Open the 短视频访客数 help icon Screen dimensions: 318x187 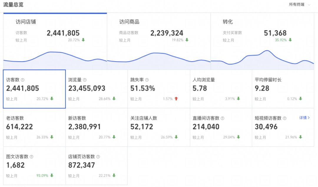(x=284, y=118)
